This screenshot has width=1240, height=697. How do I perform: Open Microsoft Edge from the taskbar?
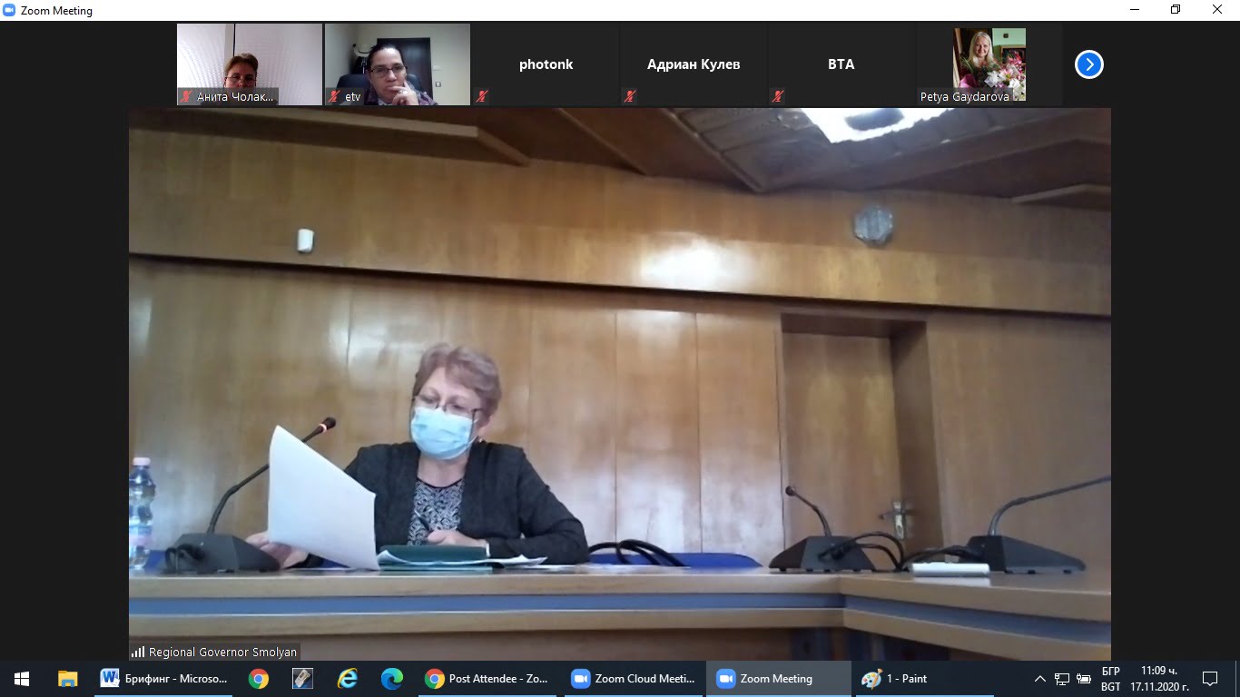coord(391,679)
